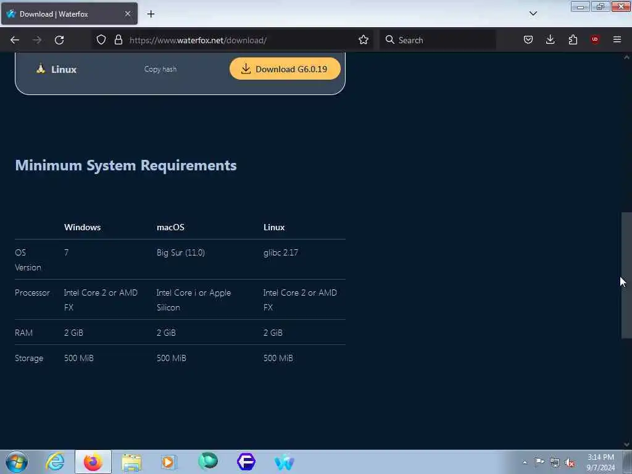Open tracking protection shield info
632x474 pixels.
pos(101,39)
